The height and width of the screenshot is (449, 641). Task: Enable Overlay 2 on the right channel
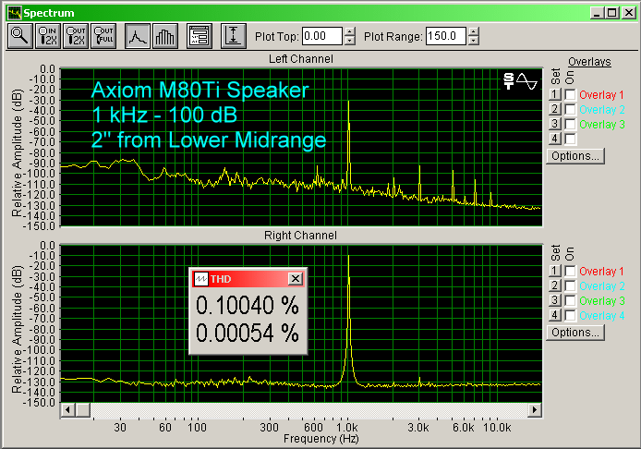570,288
